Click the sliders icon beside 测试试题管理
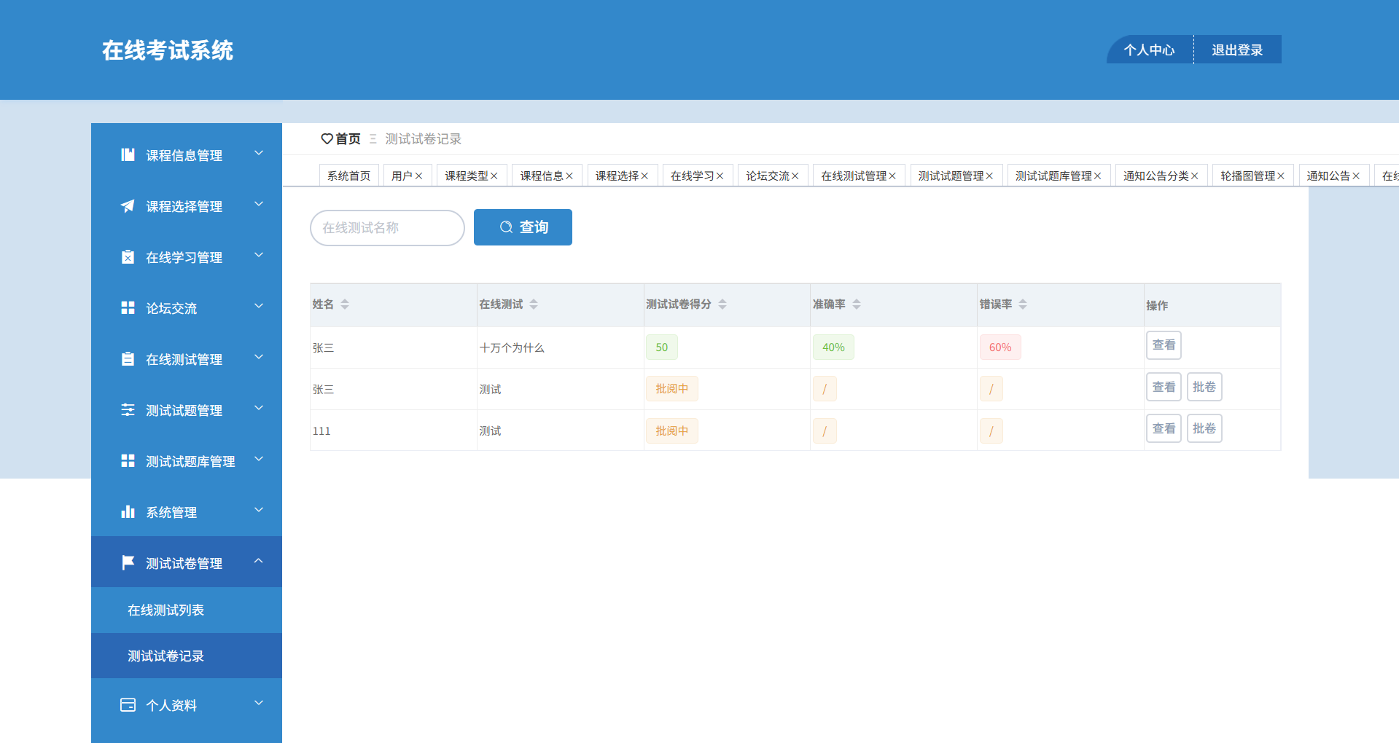 pyautogui.click(x=128, y=410)
